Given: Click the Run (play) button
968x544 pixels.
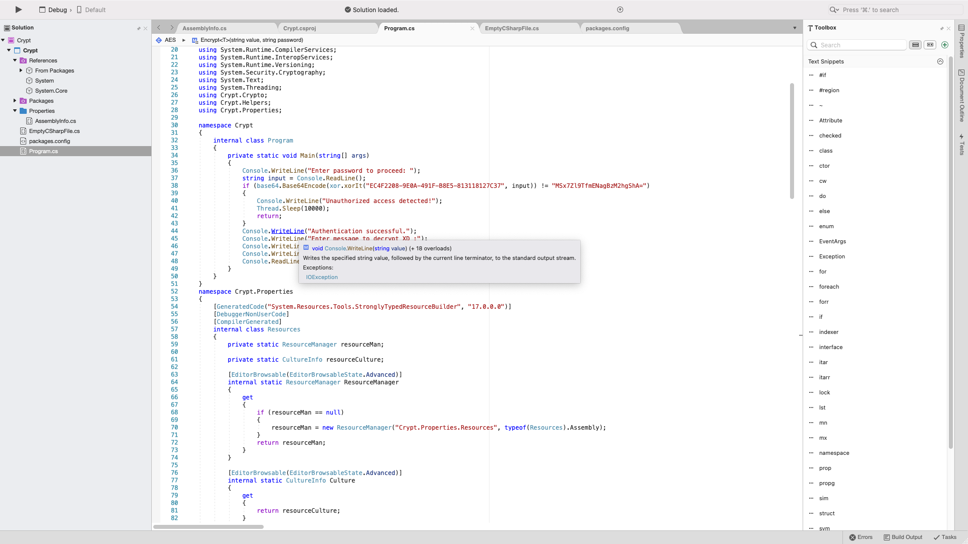Looking at the screenshot, I should tap(18, 10).
